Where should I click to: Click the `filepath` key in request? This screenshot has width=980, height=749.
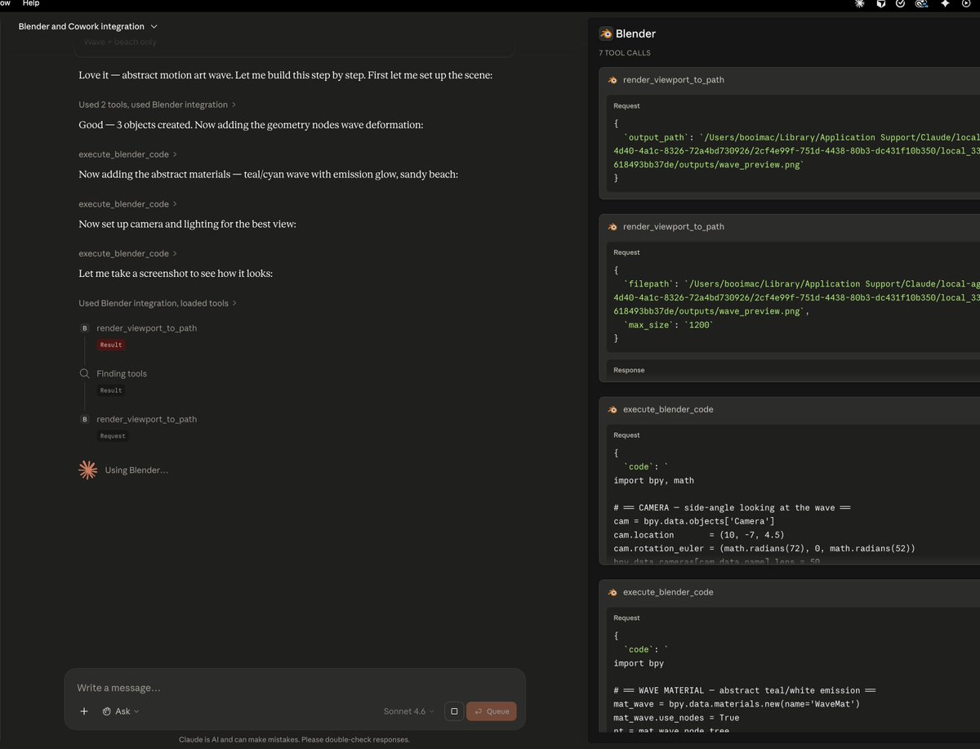point(651,283)
